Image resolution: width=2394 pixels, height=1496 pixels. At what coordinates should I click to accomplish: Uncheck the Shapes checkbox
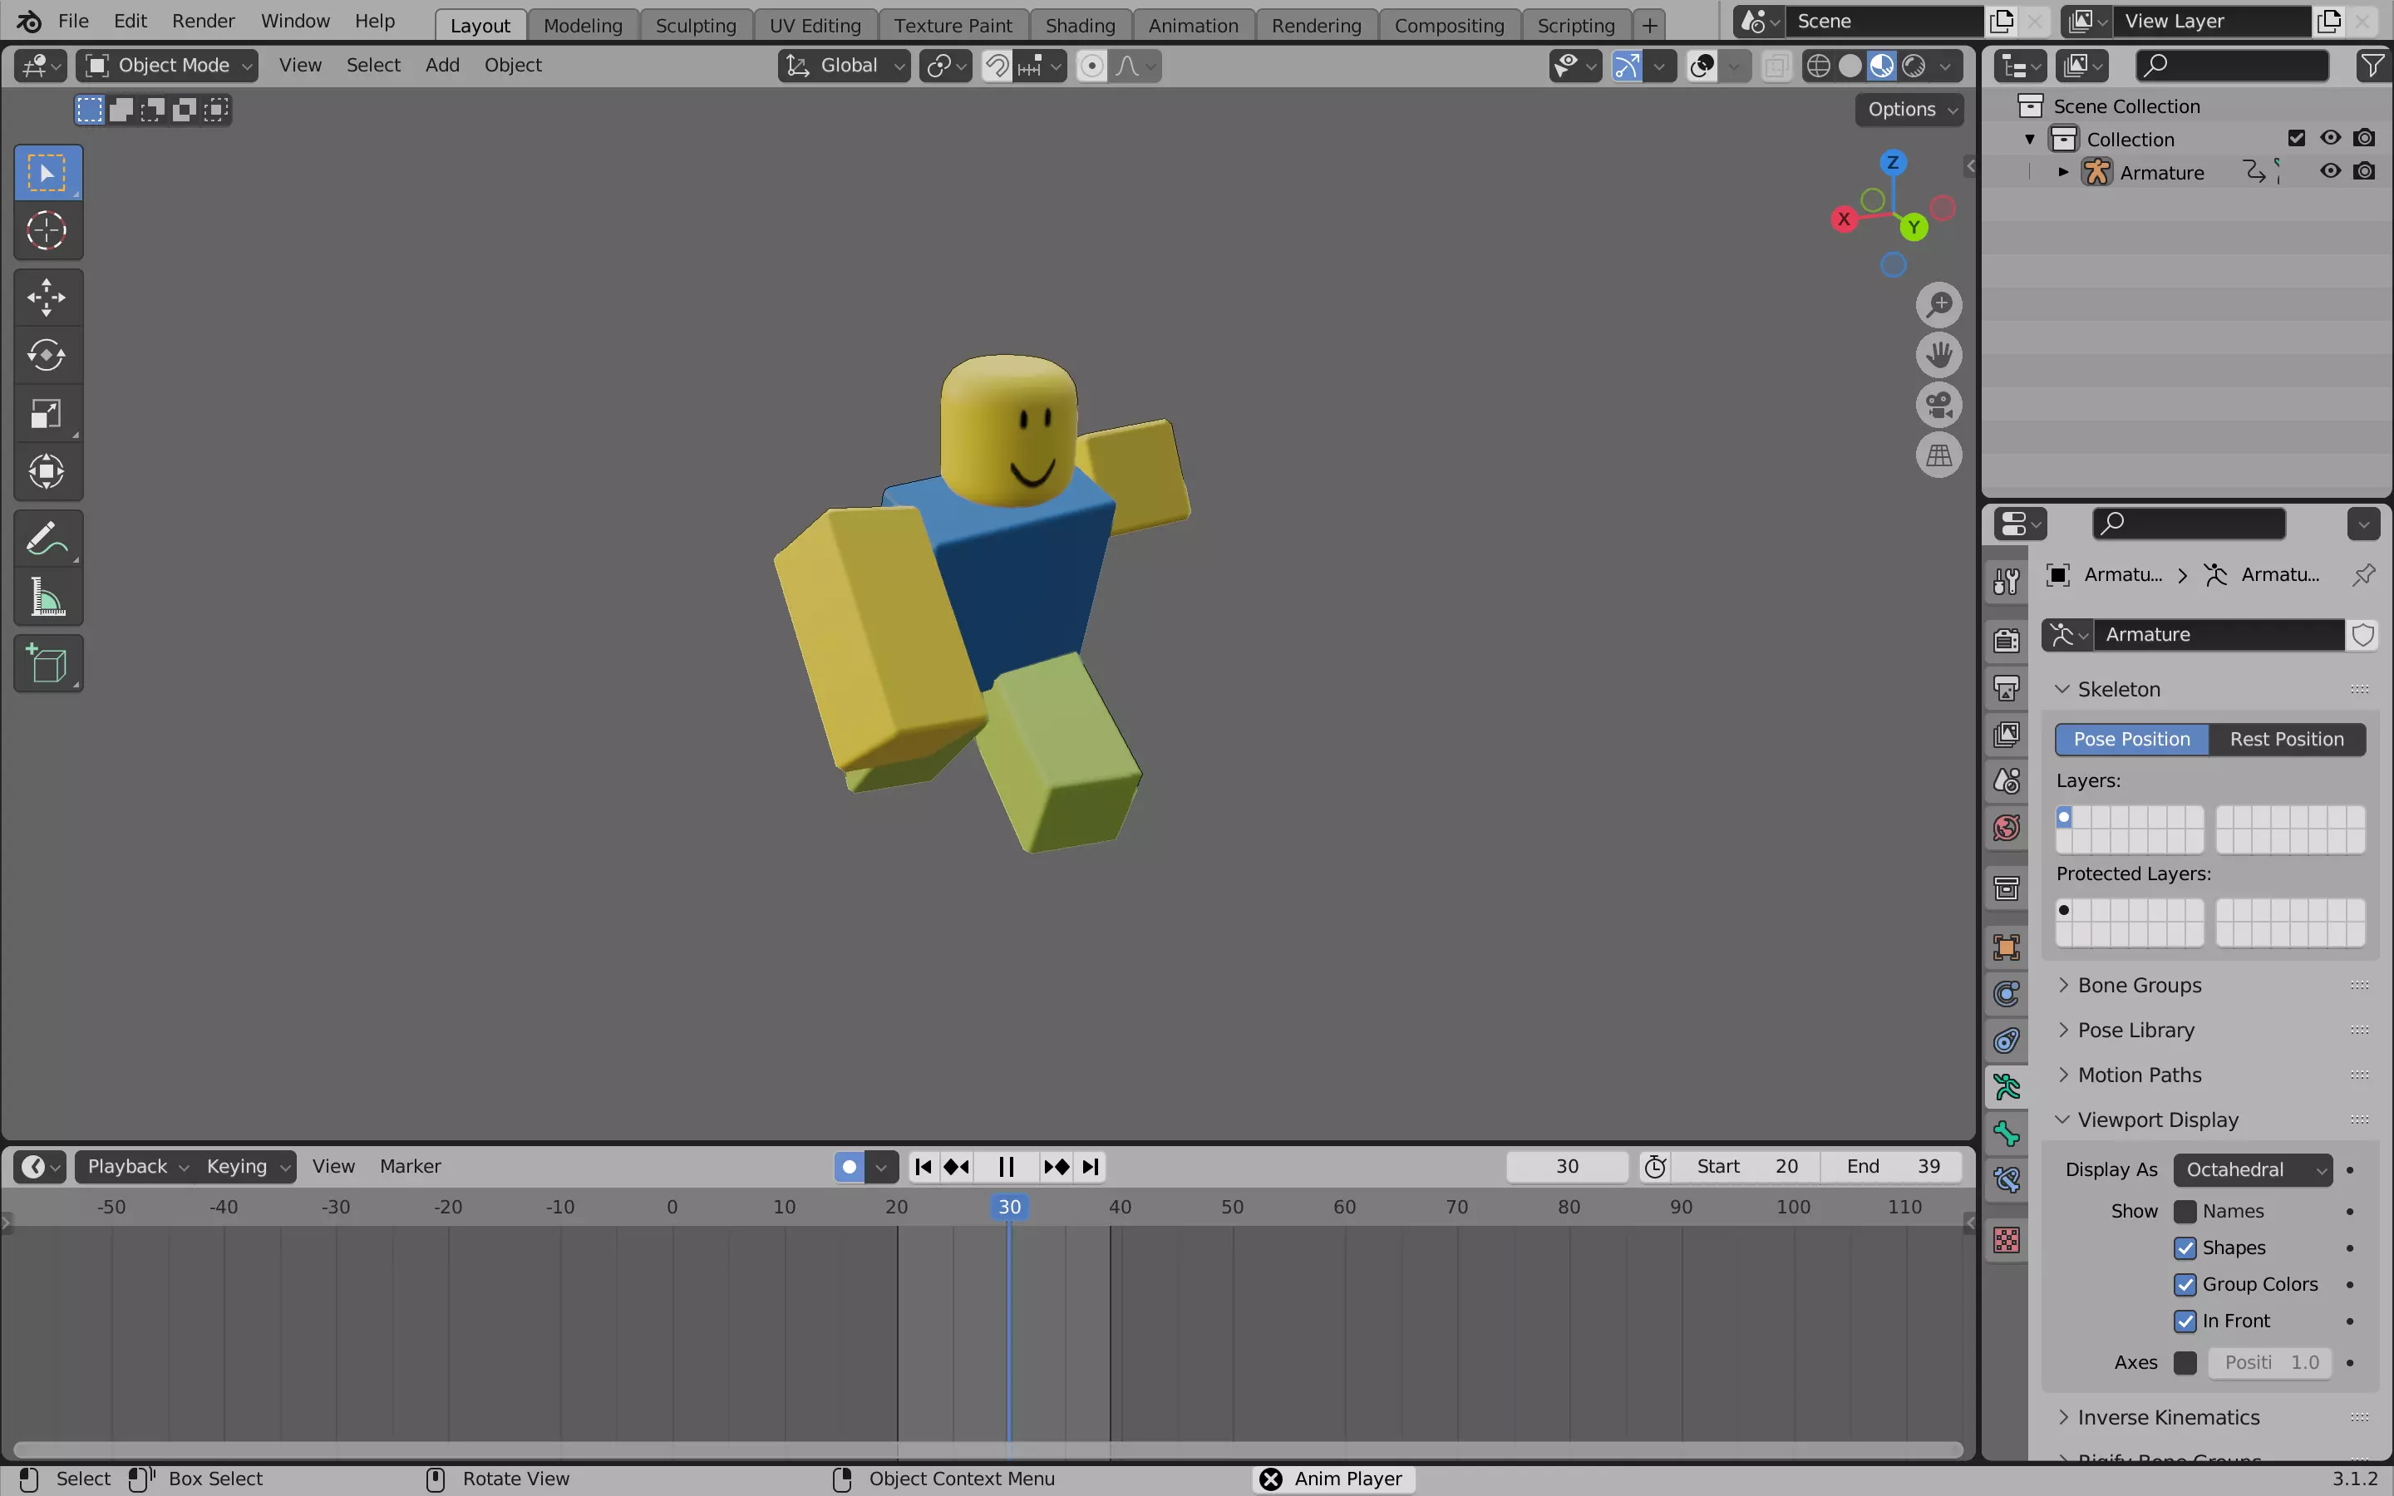(2185, 1247)
